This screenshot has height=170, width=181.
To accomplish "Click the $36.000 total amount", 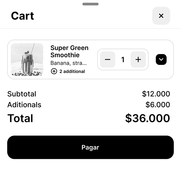I will [x=147, y=118].
